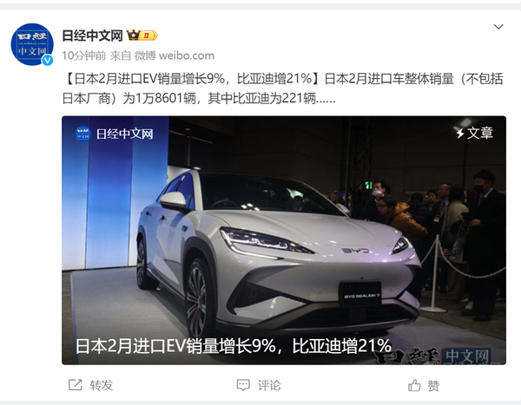Click the 转发 repost icon
Screen dimensions: 521x405
75,385
